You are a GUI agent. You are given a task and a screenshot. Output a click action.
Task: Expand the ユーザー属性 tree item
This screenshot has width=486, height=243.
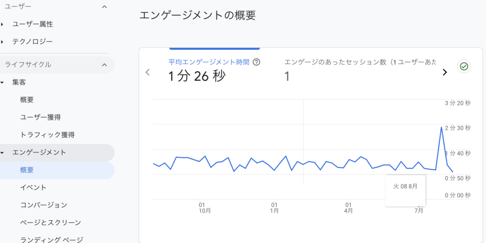point(2,24)
